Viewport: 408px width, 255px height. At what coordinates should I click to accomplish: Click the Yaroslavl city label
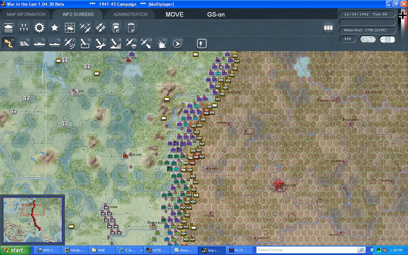click(327, 100)
